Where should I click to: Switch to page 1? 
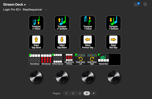pos(66,93)
